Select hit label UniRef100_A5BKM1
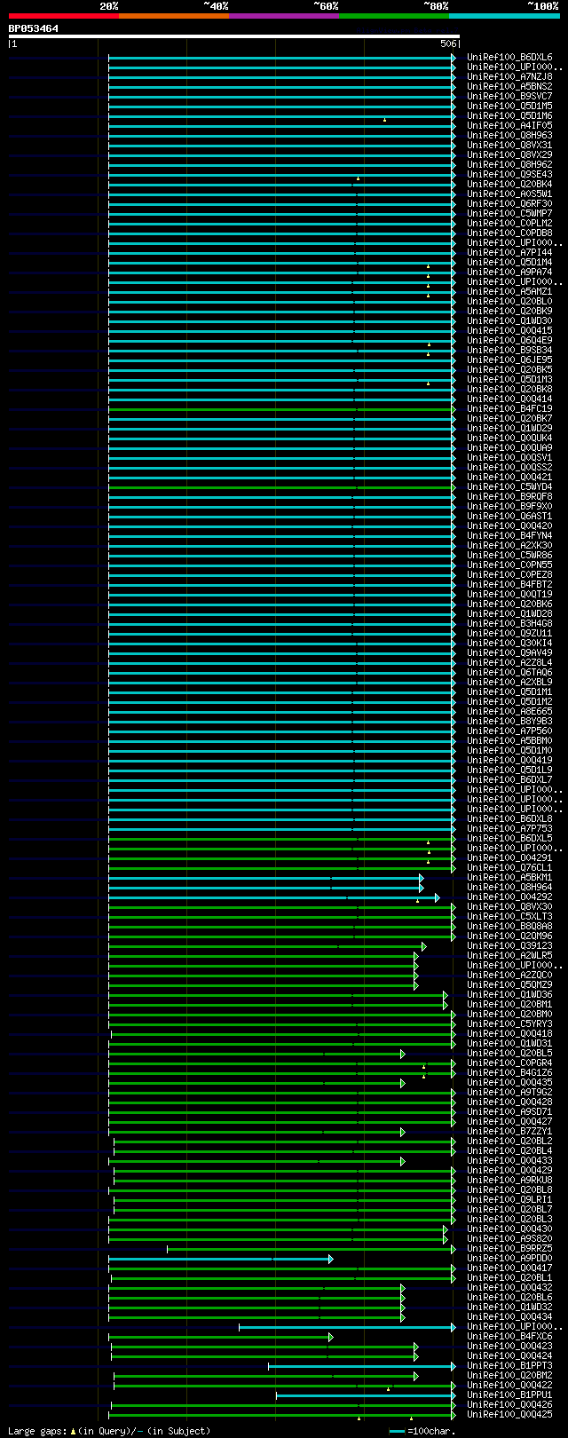The image size is (568, 1438). pyautogui.click(x=509, y=878)
